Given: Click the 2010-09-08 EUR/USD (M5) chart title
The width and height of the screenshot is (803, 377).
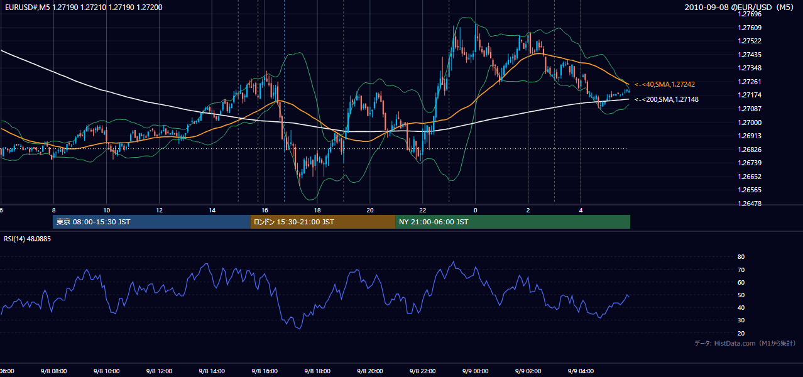Looking at the screenshot, I should [x=740, y=7].
